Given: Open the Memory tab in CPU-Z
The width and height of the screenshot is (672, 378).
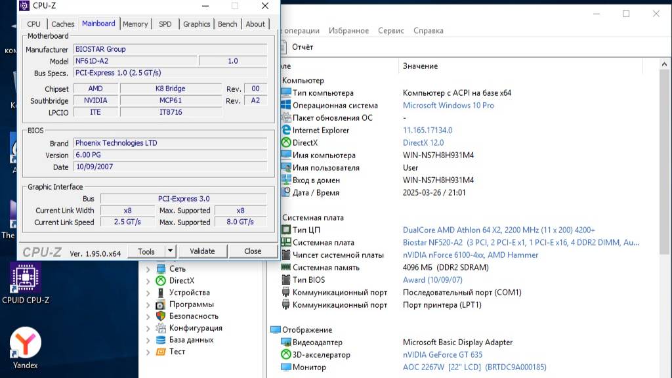Looking at the screenshot, I should (x=135, y=24).
